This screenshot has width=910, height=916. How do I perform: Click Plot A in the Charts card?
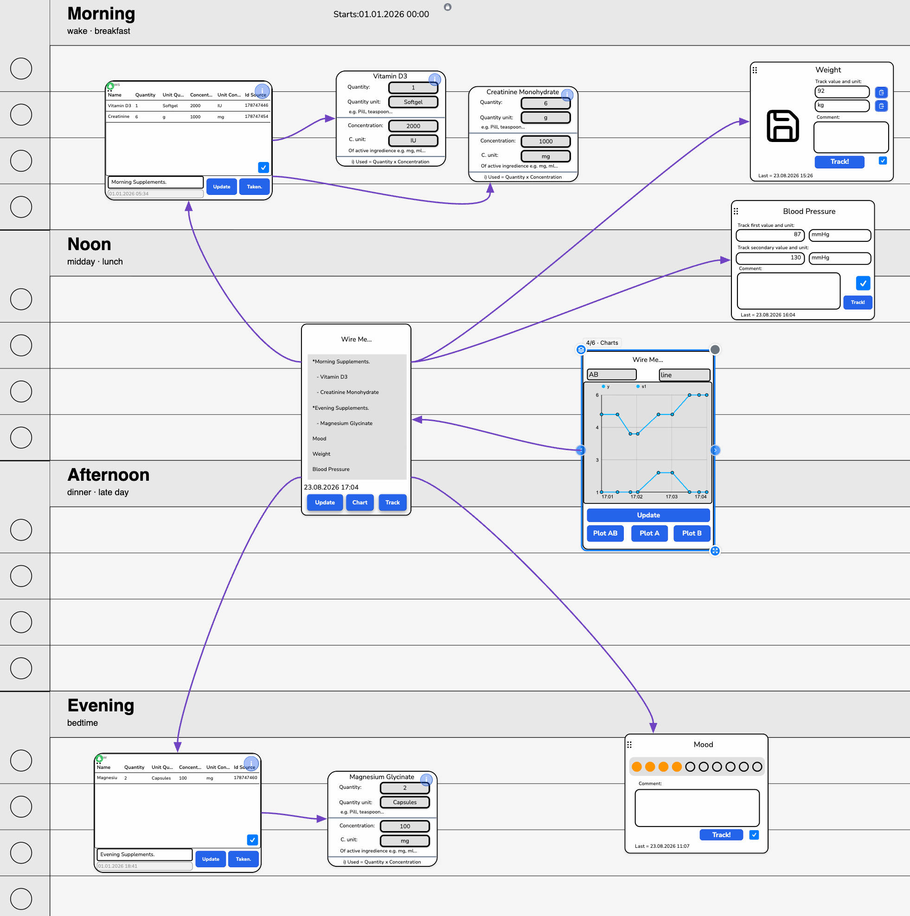(649, 533)
